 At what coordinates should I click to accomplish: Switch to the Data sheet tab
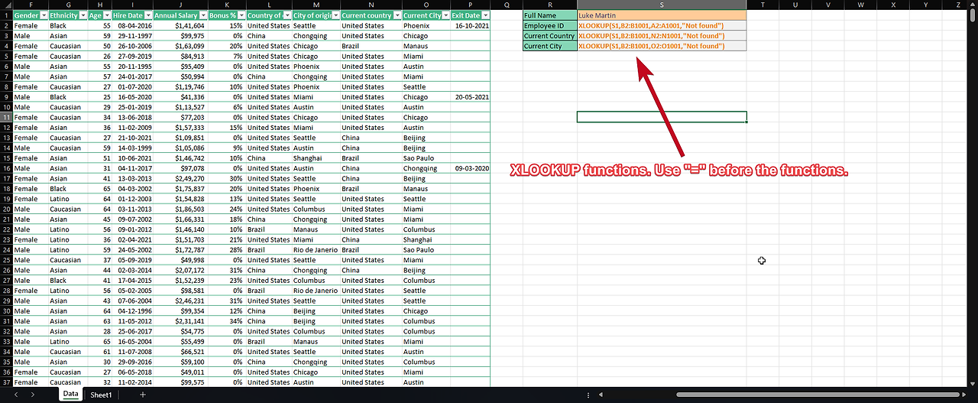[71, 395]
